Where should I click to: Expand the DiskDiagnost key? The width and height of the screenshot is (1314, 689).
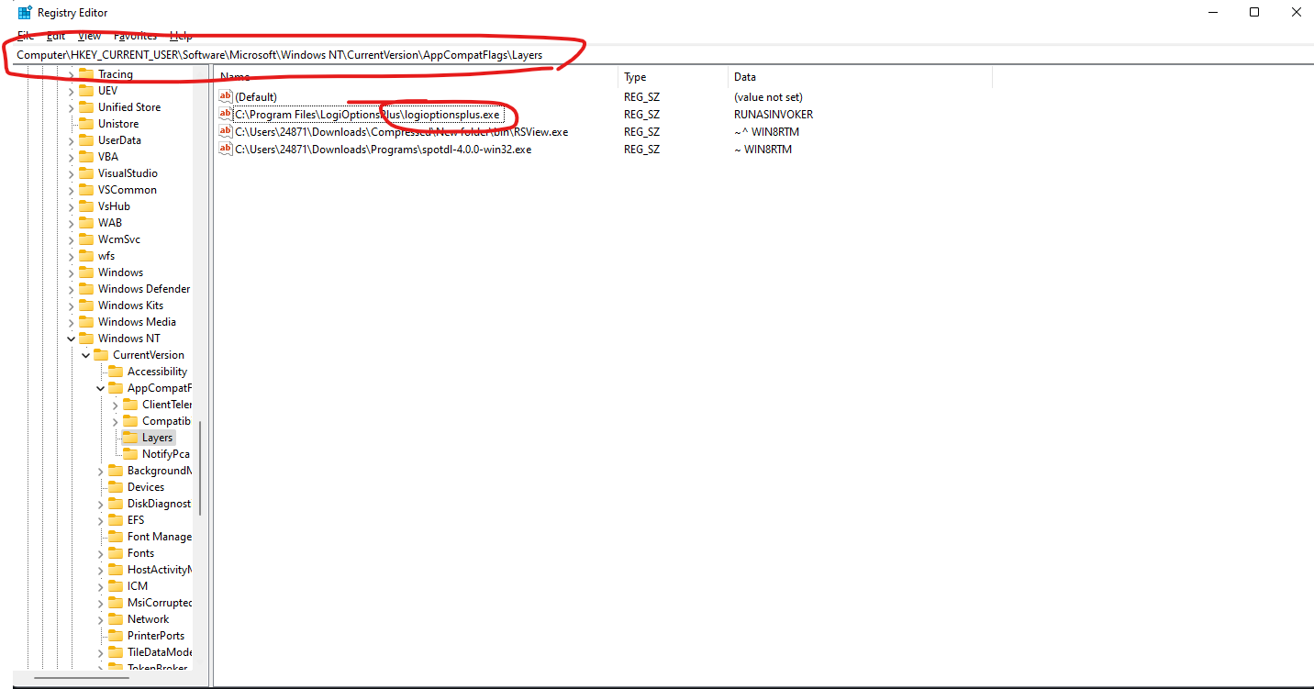tap(101, 504)
